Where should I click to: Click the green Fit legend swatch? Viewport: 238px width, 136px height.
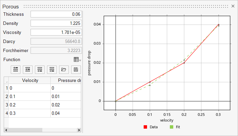tap(171, 127)
